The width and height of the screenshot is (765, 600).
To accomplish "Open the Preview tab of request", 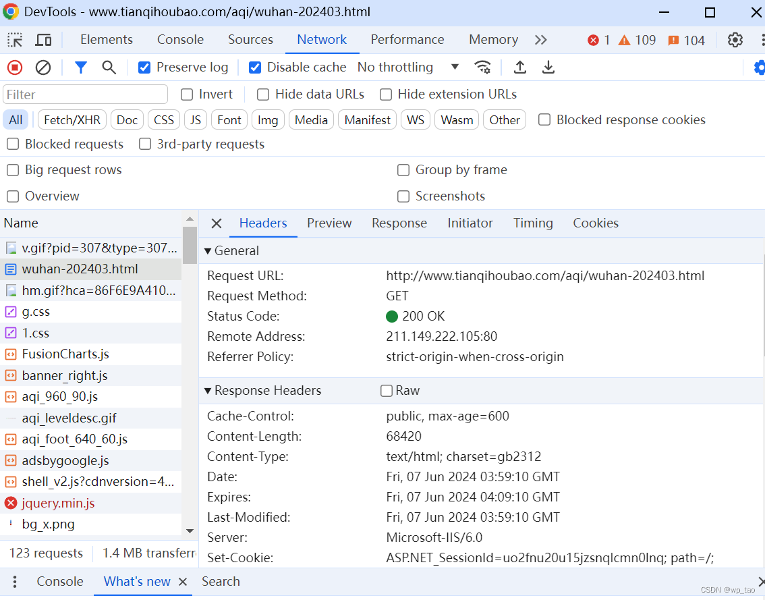I will point(329,223).
